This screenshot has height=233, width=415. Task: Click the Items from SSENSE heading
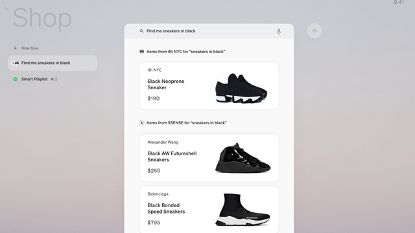click(x=187, y=122)
